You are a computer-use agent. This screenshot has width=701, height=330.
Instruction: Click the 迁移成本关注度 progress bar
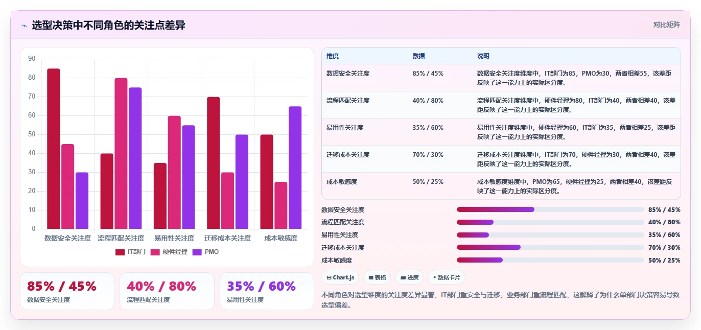coord(550,247)
